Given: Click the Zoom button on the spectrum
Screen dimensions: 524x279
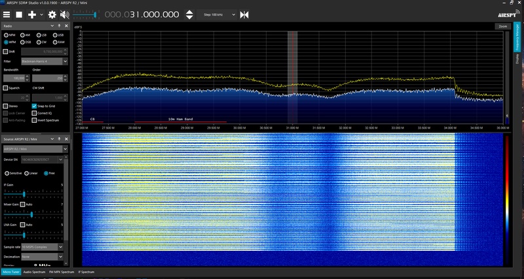Looking at the screenshot, I should tap(502, 26).
